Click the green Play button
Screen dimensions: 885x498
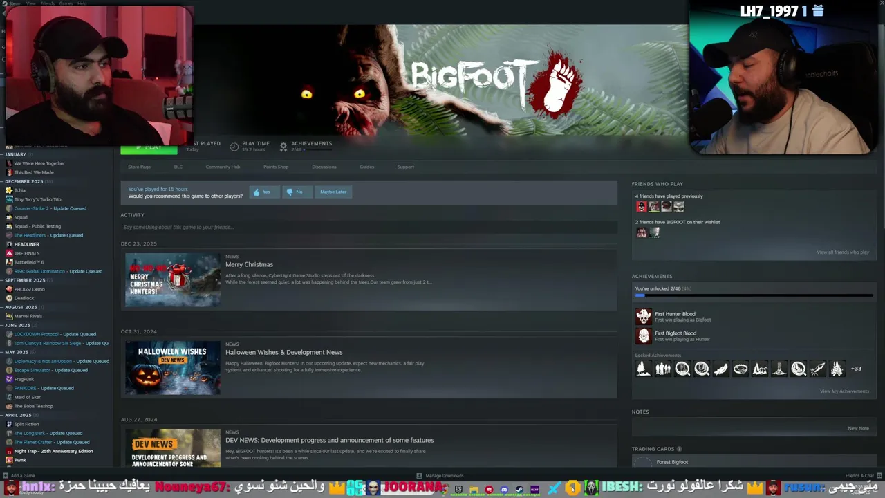coord(149,148)
